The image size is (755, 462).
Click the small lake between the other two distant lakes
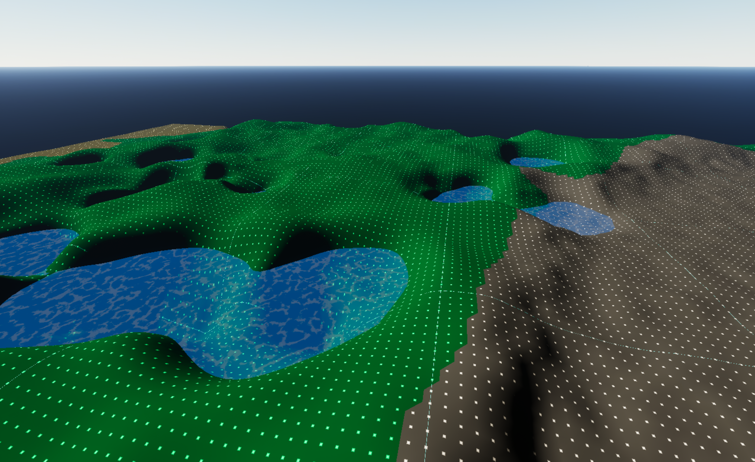(x=463, y=194)
